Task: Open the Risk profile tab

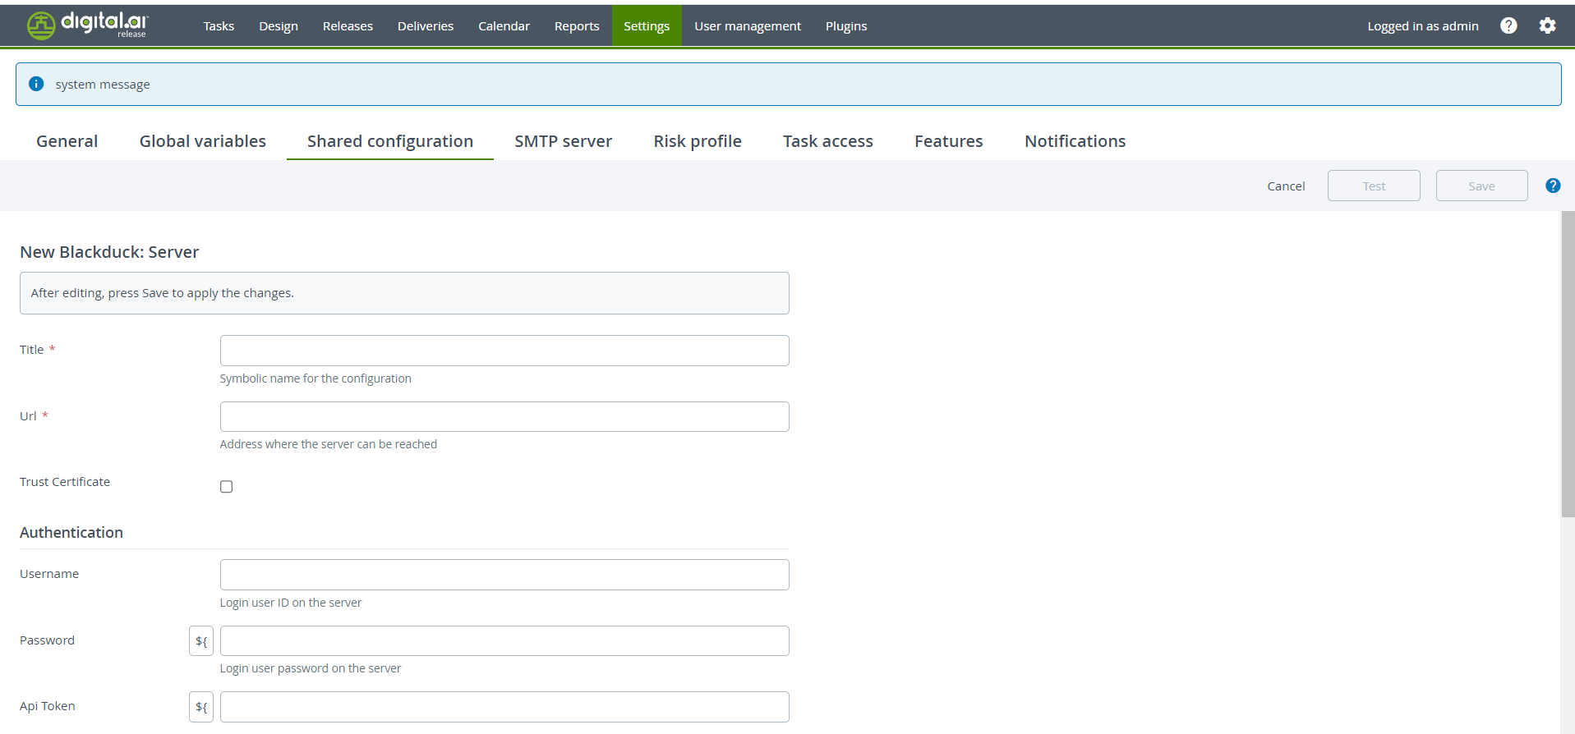Action: [698, 141]
